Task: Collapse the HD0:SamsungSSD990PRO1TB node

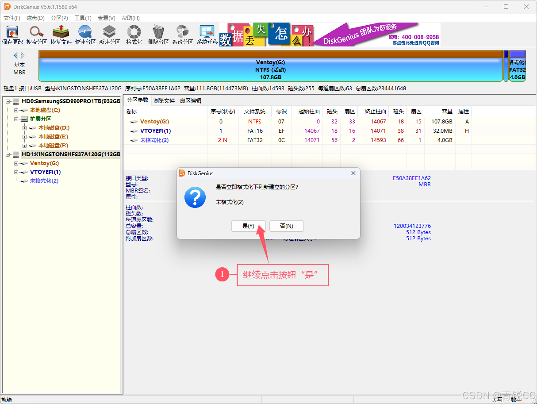Action: click(x=8, y=101)
